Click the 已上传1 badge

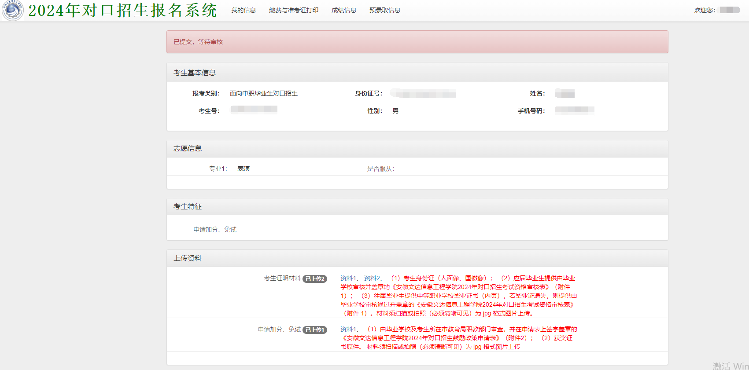(x=314, y=330)
